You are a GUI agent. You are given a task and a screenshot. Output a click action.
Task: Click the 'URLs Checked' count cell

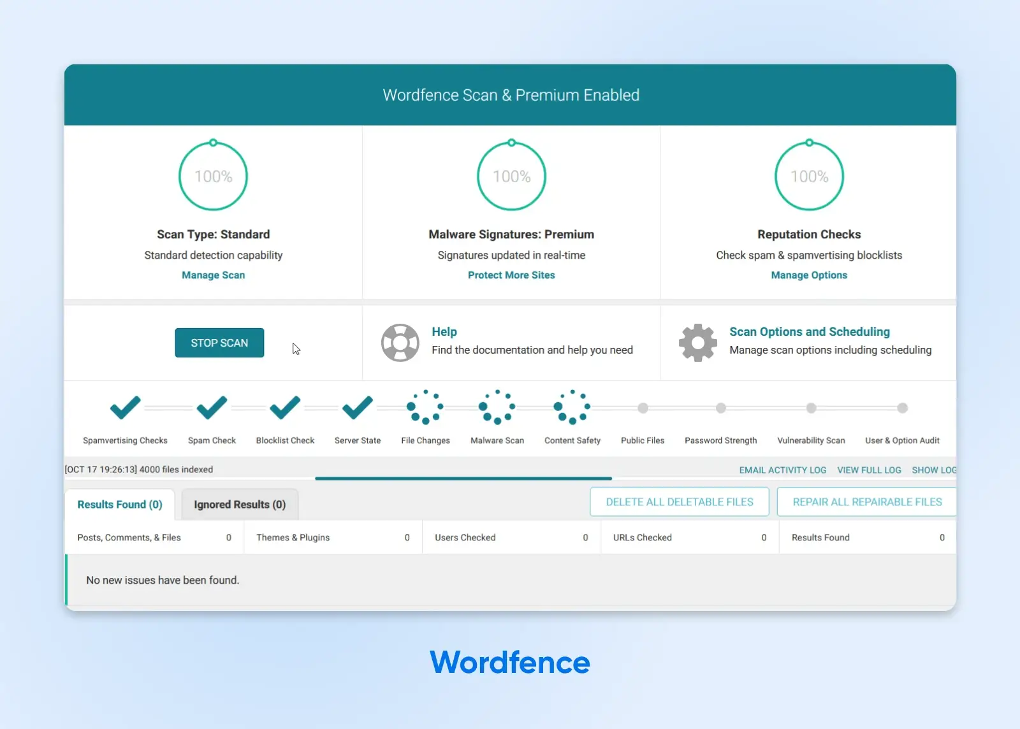coord(690,538)
